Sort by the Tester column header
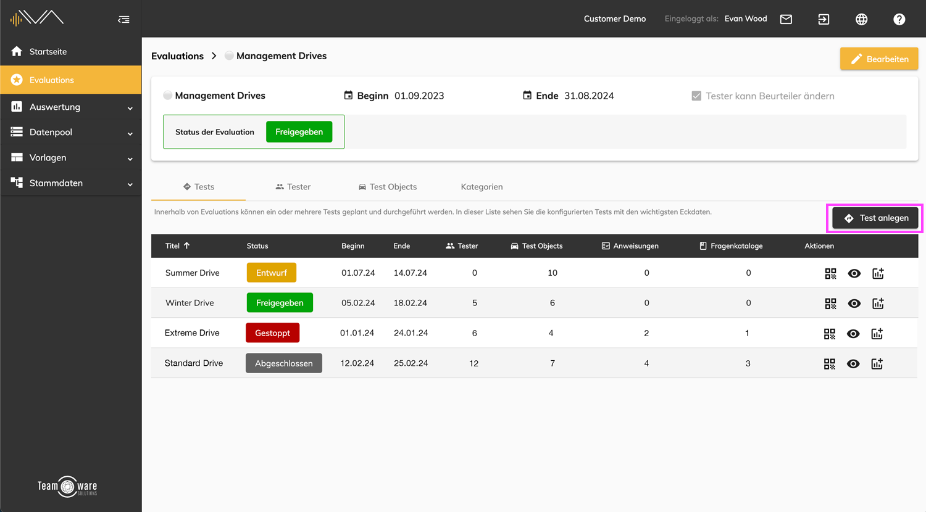The image size is (926, 512). [462, 246]
